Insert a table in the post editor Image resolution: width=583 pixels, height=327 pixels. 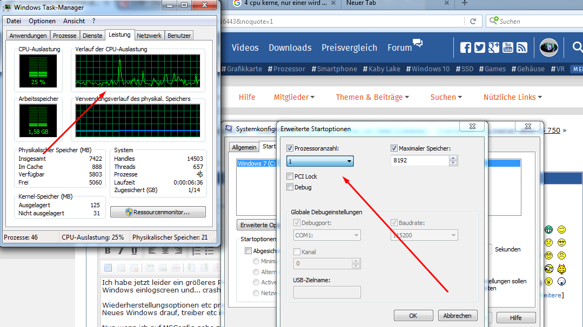coord(108,268)
